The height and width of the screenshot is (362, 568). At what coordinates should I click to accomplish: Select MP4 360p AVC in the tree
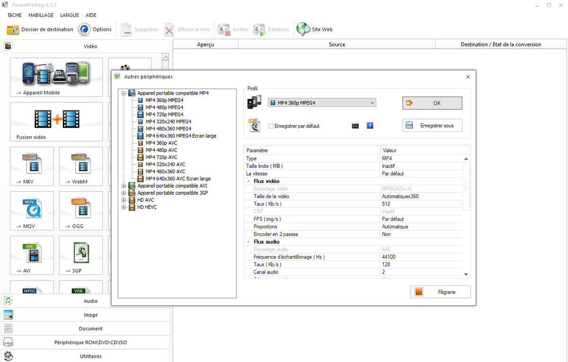(161, 143)
